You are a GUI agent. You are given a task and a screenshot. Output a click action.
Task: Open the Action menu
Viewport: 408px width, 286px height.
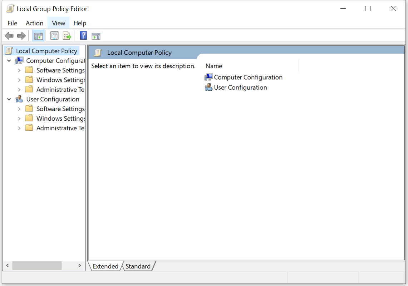34,23
